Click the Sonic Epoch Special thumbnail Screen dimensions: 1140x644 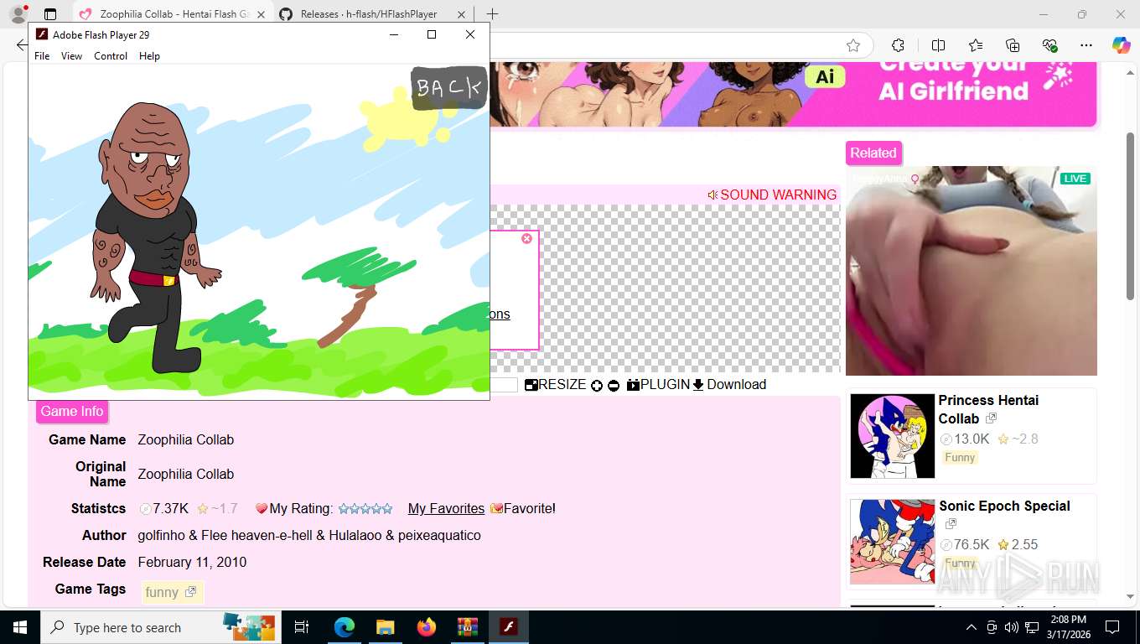[892, 542]
